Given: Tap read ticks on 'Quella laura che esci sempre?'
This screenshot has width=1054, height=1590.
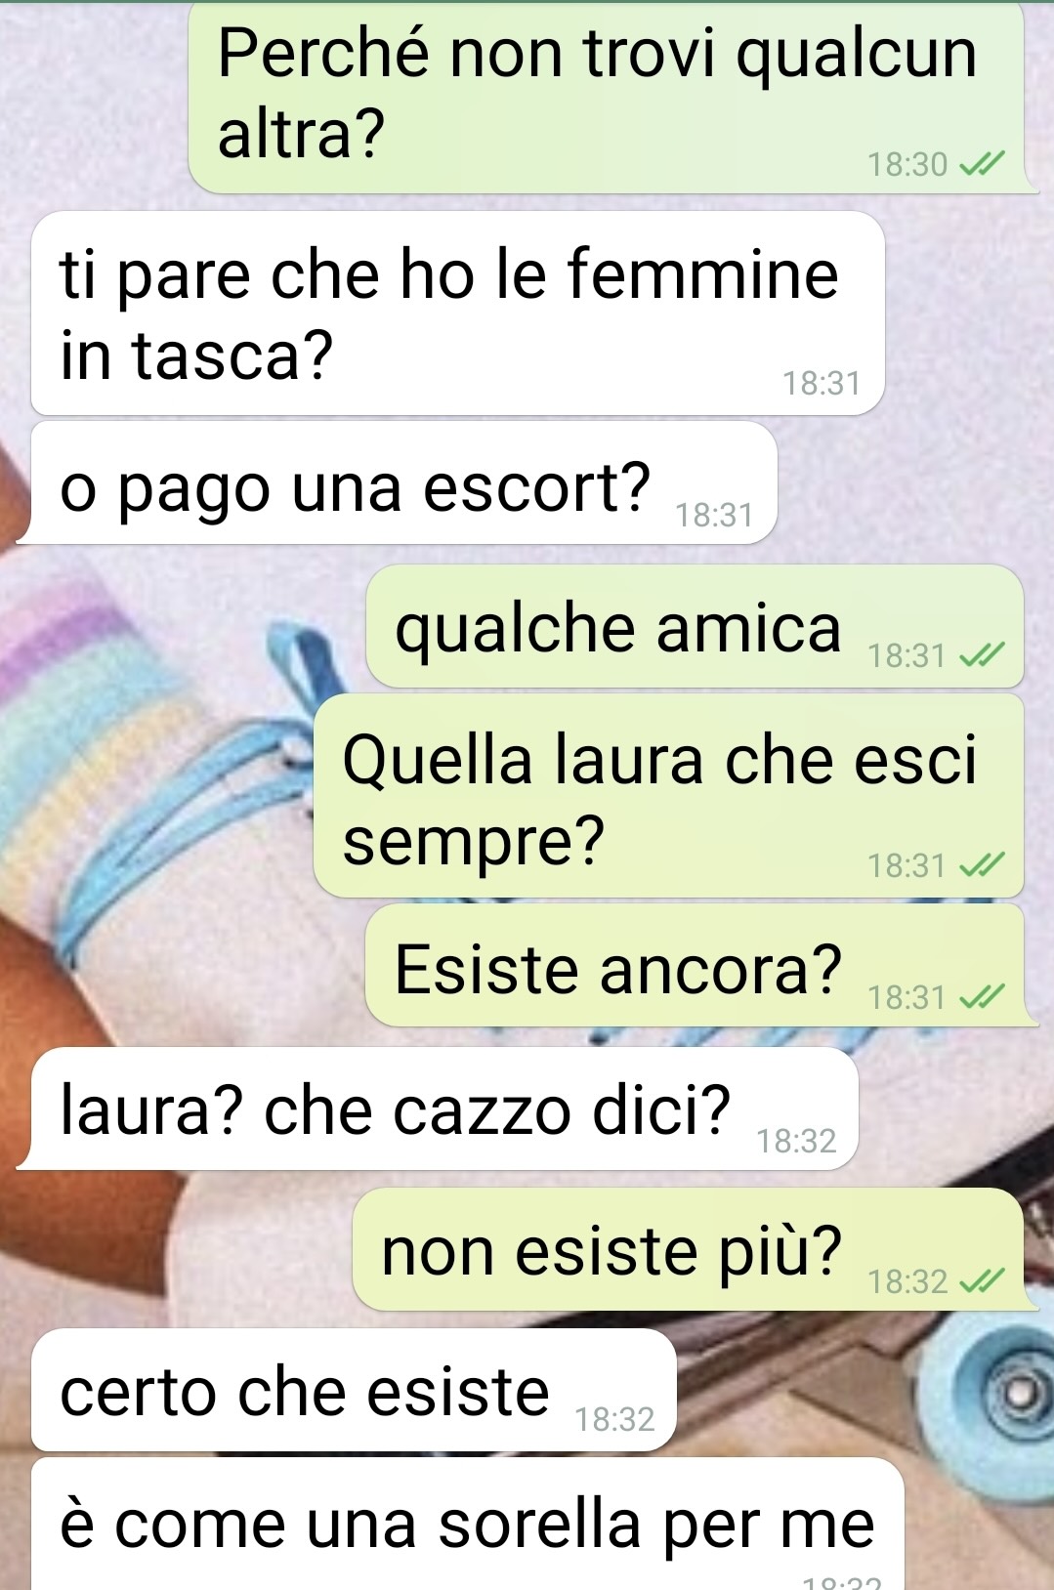Looking at the screenshot, I should coord(982,865).
